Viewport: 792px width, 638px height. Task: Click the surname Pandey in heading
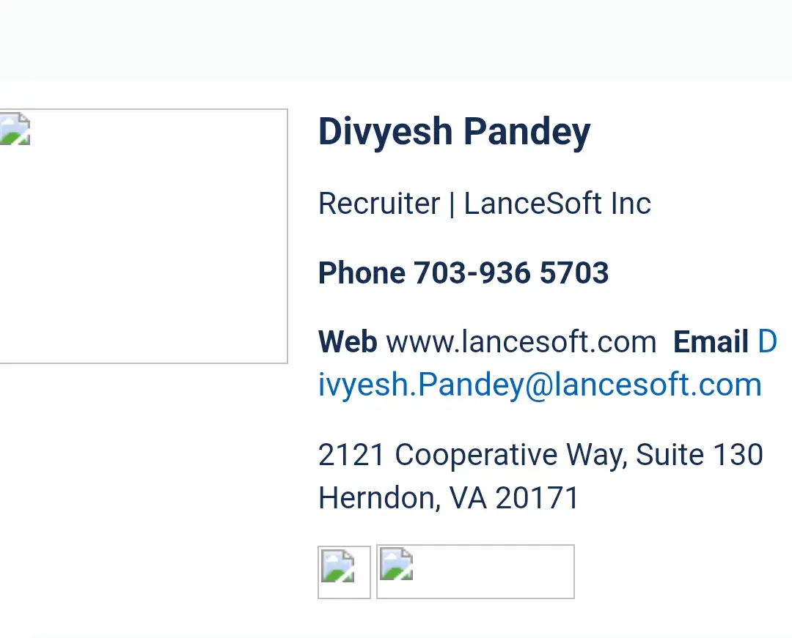527,132
